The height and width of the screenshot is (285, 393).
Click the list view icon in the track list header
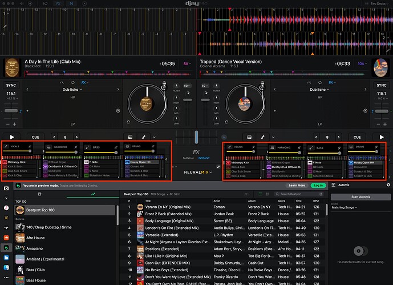261,194
